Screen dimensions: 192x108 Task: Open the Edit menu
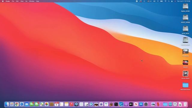[x=17, y=1]
